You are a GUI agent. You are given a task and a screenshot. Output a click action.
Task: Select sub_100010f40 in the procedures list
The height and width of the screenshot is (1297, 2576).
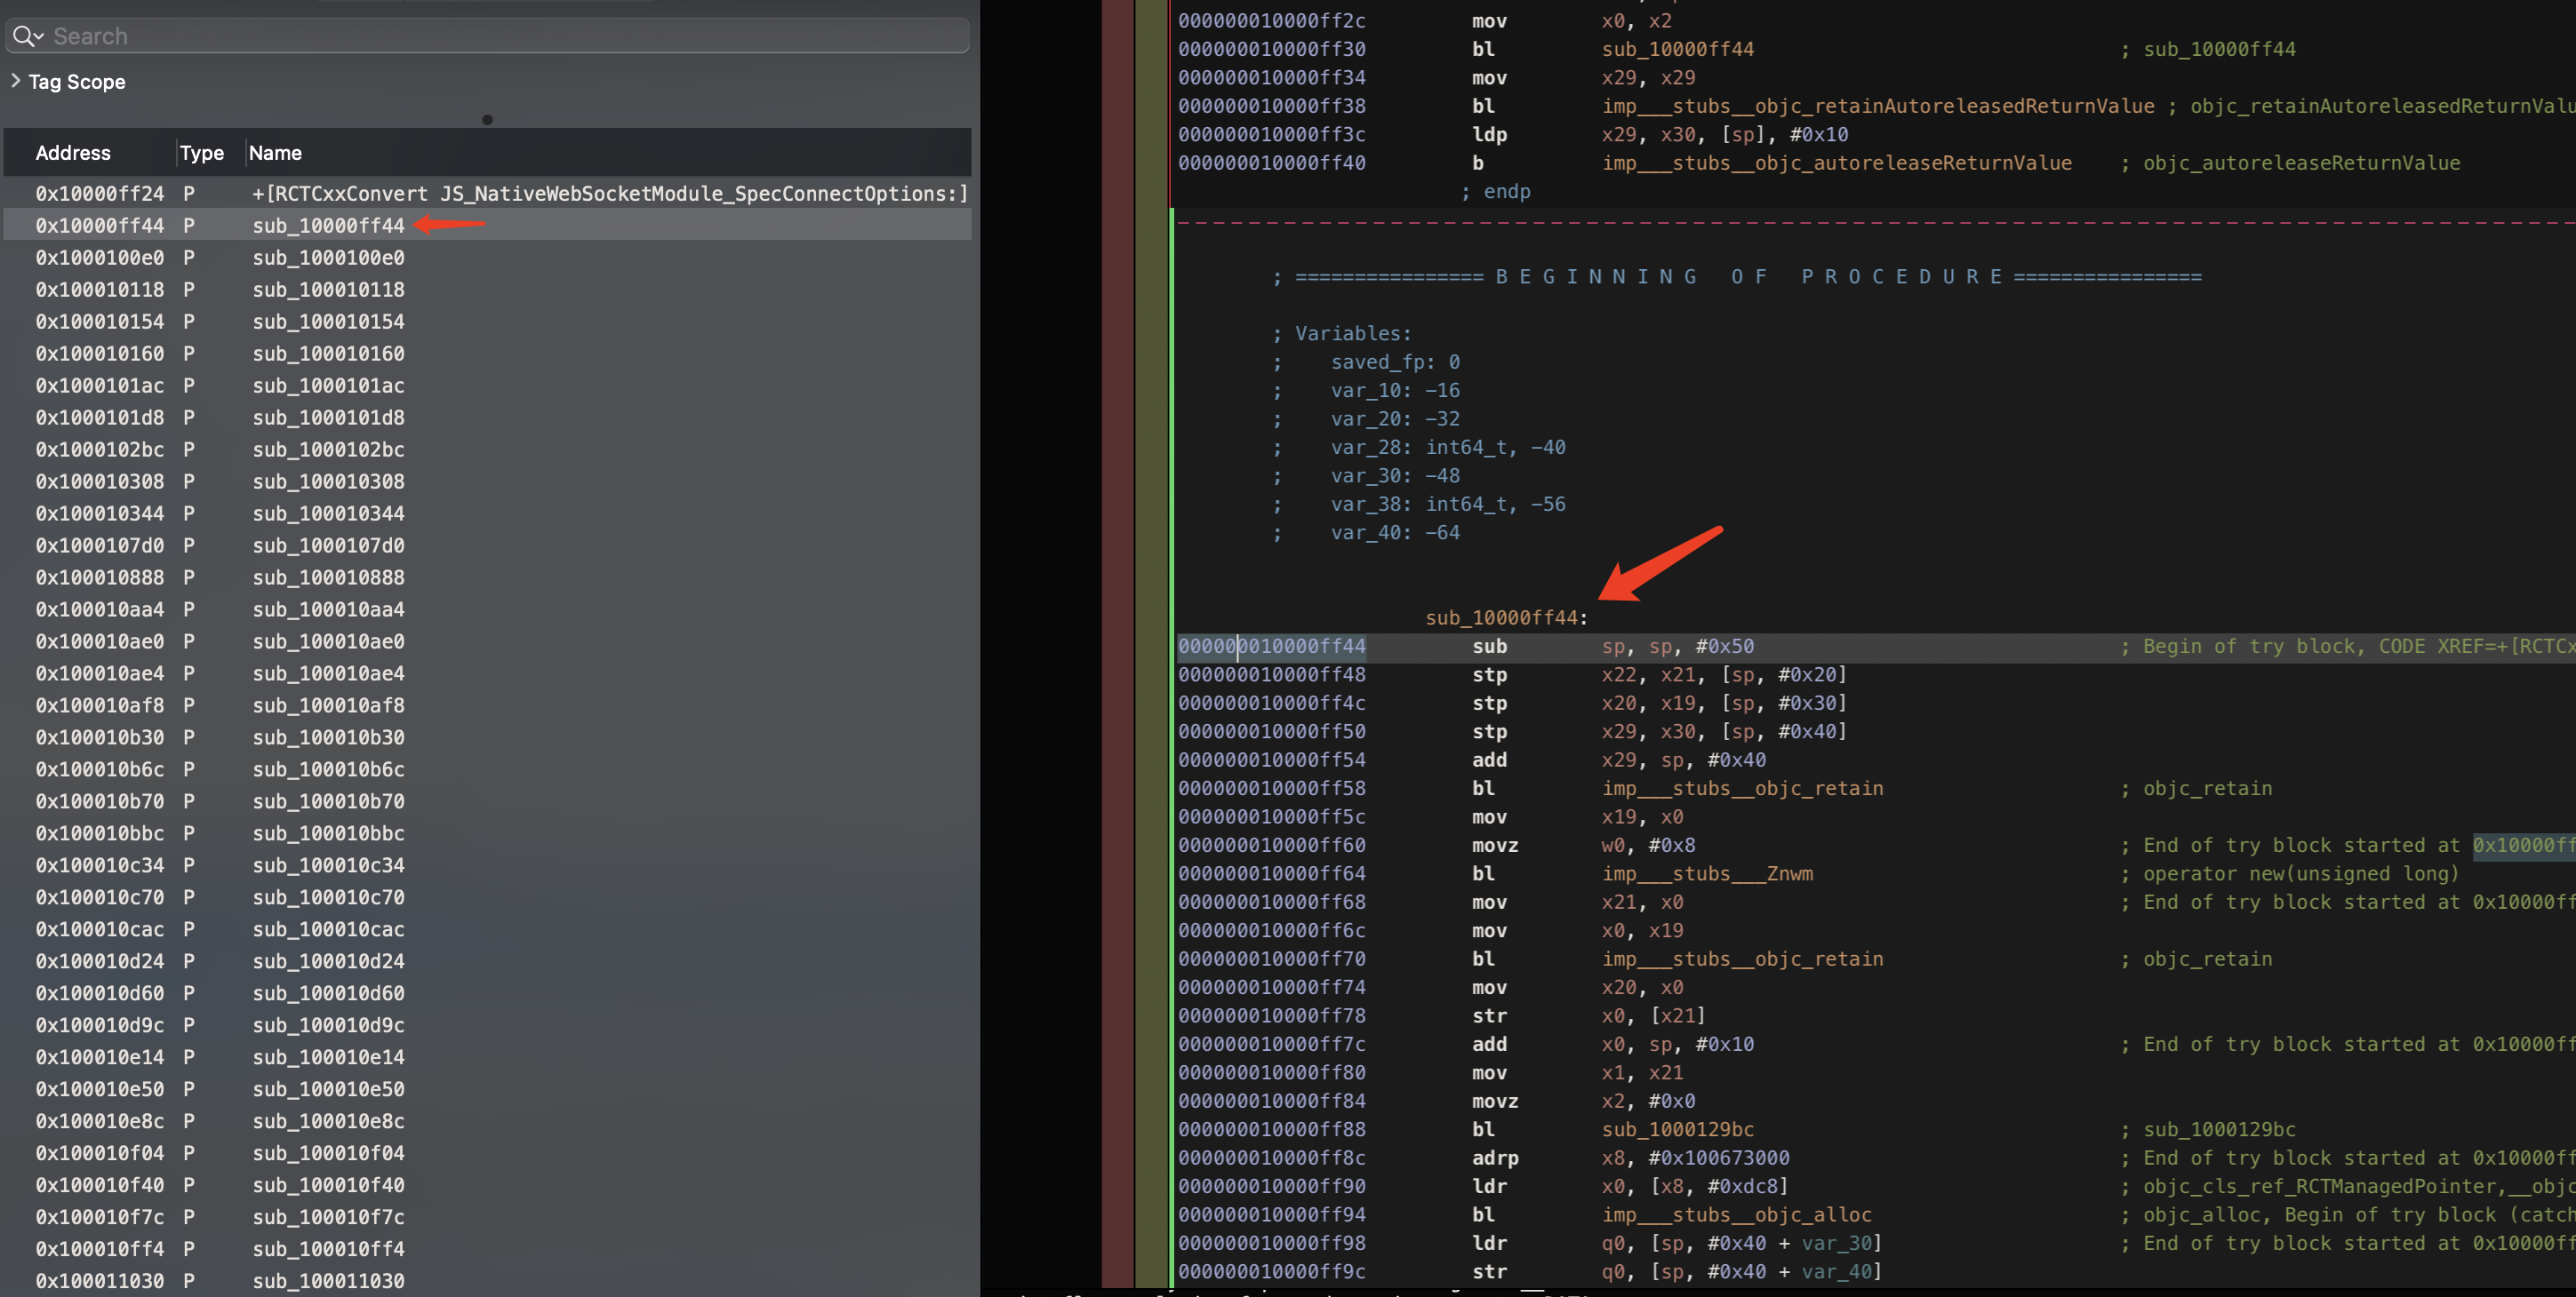click(x=487, y=1184)
